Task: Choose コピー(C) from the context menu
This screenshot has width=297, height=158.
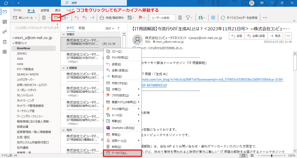Action: 123,51
